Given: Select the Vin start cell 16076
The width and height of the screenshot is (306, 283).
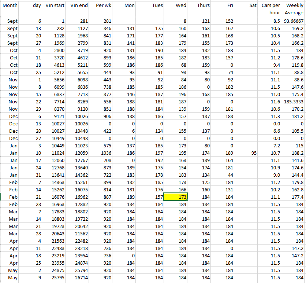Looking at the screenshot, I should (x=55, y=197).
